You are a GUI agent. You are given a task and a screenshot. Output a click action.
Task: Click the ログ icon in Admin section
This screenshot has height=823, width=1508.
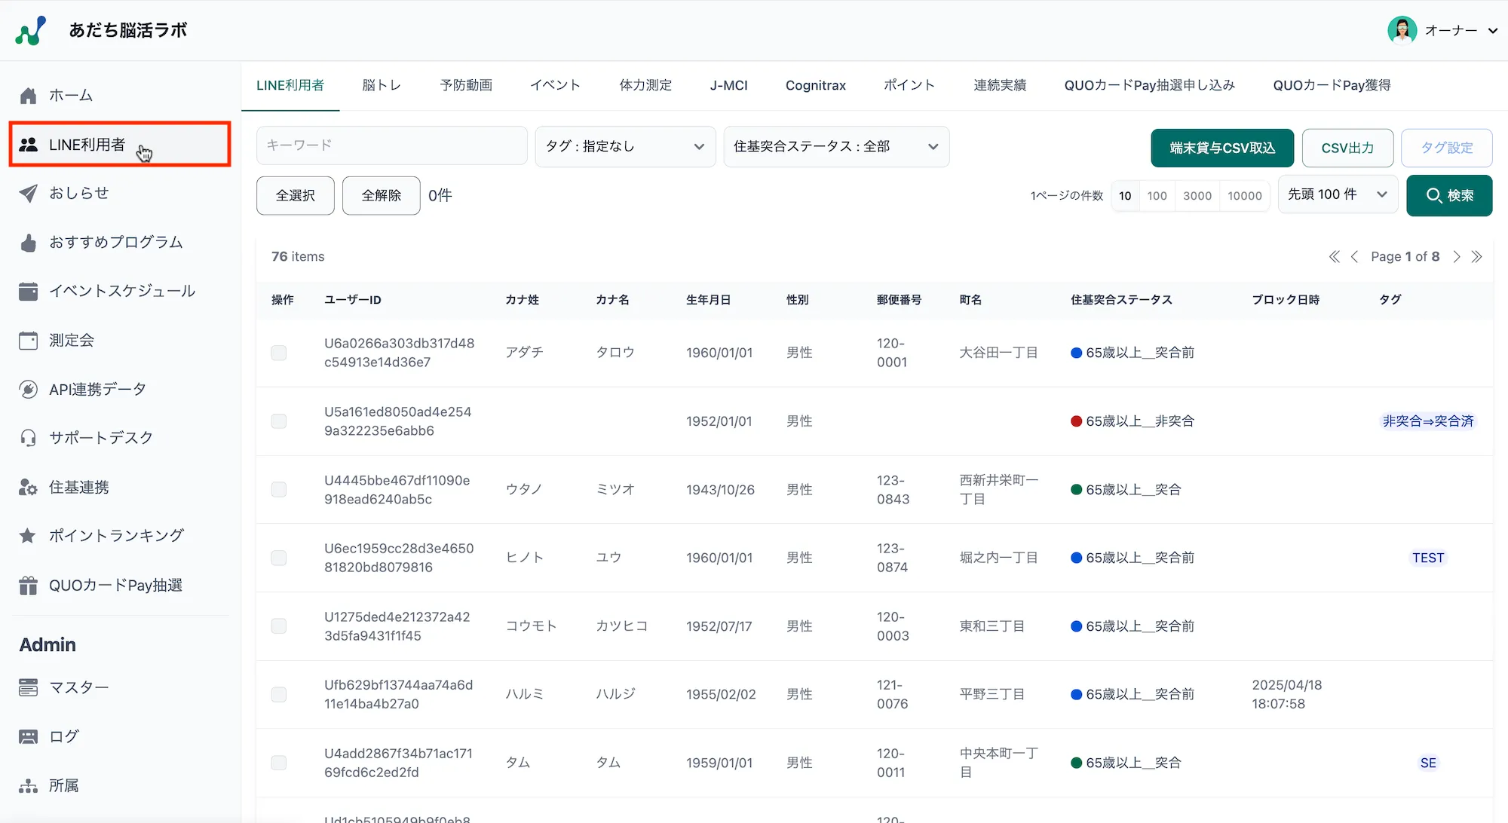28,736
